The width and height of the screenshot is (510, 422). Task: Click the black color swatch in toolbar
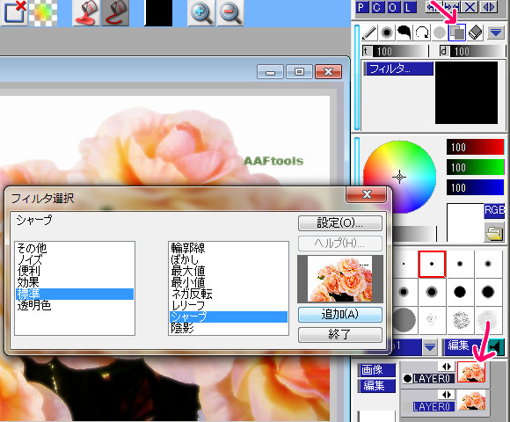point(158,13)
